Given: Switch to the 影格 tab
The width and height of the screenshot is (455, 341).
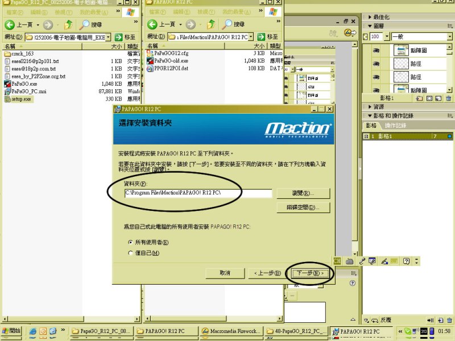Looking at the screenshot, I should (371, 126).
